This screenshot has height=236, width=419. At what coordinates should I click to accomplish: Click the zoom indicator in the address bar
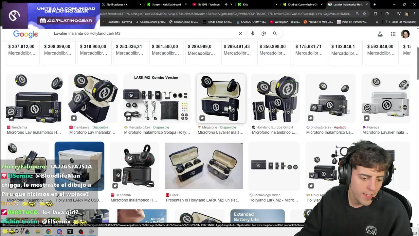coord(357,14)
